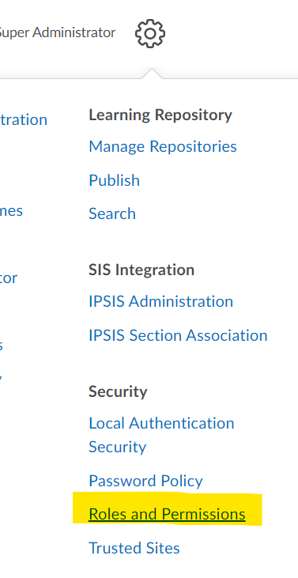Click the Security section heading
Screen dimensions: 298x578
click(118, 391)
